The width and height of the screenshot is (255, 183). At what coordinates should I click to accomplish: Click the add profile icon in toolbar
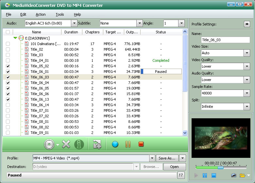tap(97, 144)
